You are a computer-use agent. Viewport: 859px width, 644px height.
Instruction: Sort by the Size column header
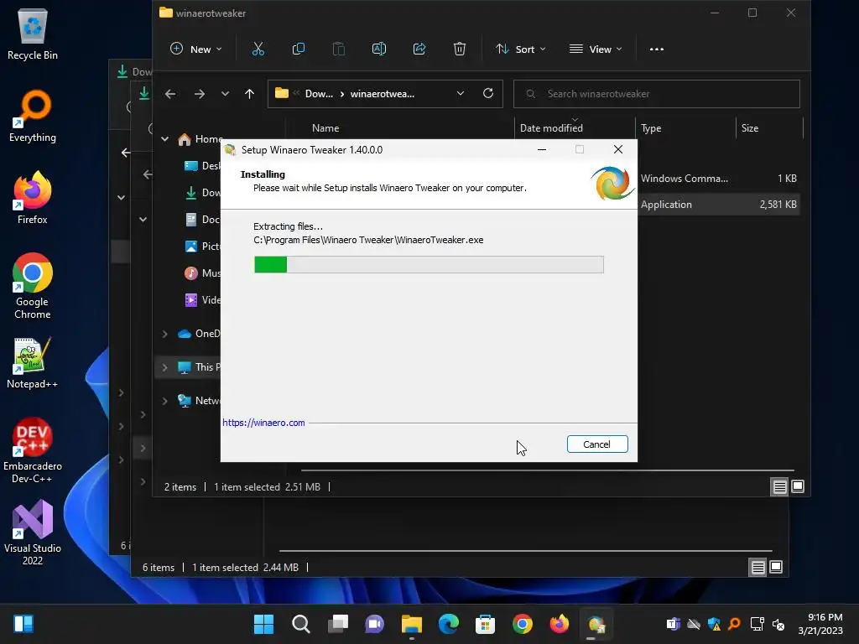750,128
